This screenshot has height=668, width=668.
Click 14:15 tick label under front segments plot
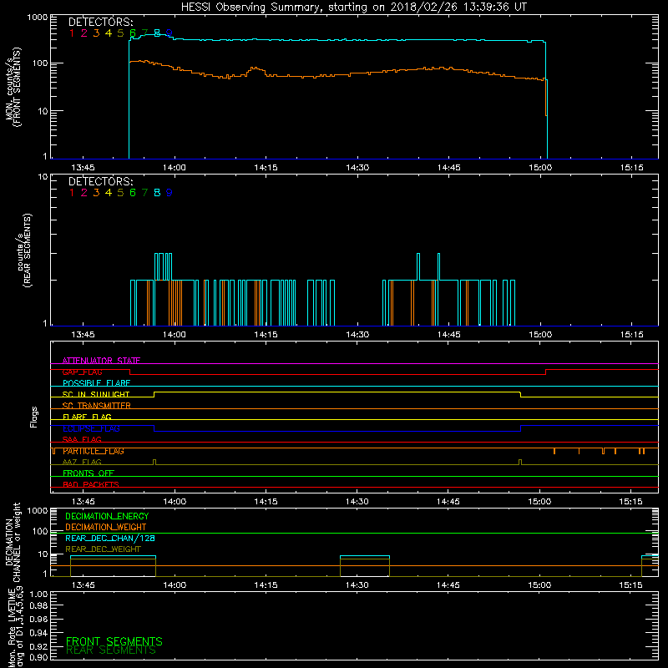(x=266, y=168)
